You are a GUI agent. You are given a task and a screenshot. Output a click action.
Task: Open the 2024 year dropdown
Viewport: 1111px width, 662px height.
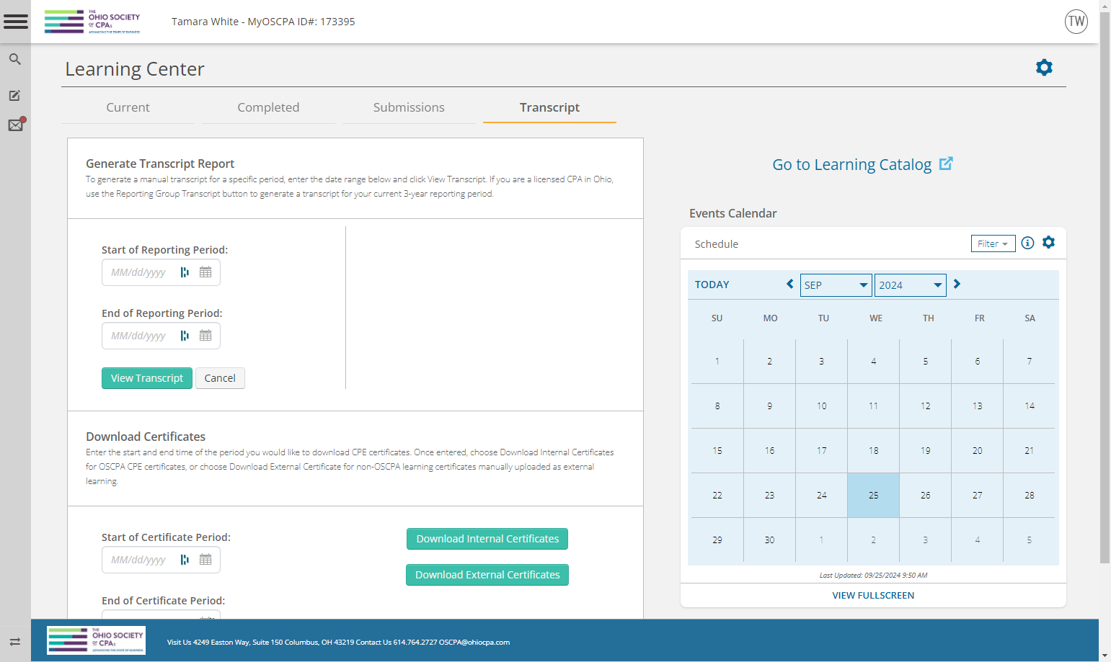click(910, 285)
